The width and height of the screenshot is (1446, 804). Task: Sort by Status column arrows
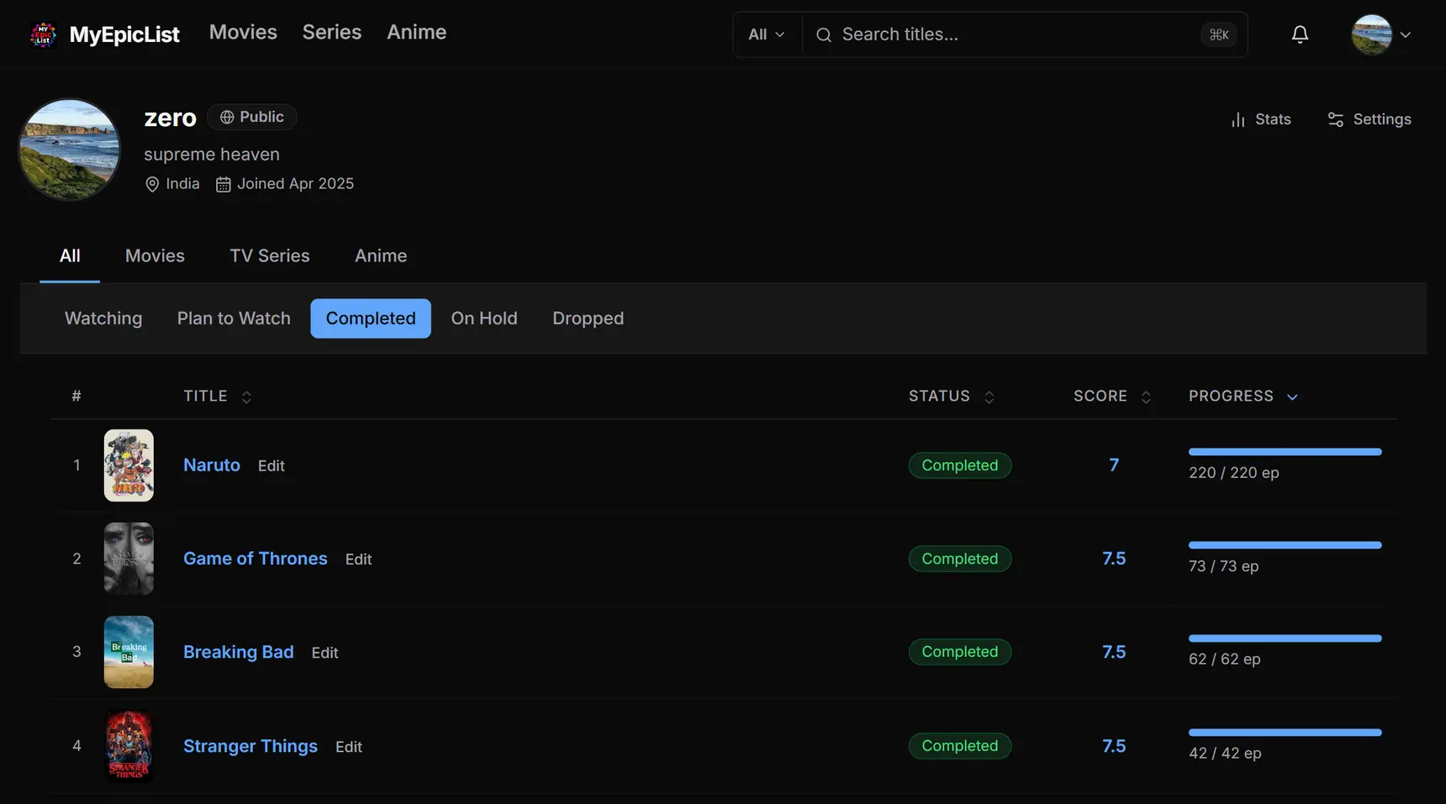[x=989, y=397]
